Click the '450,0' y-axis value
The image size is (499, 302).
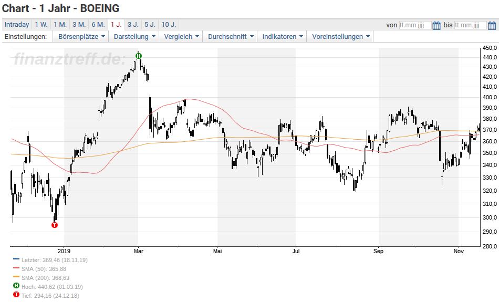[x=490, y=48]
